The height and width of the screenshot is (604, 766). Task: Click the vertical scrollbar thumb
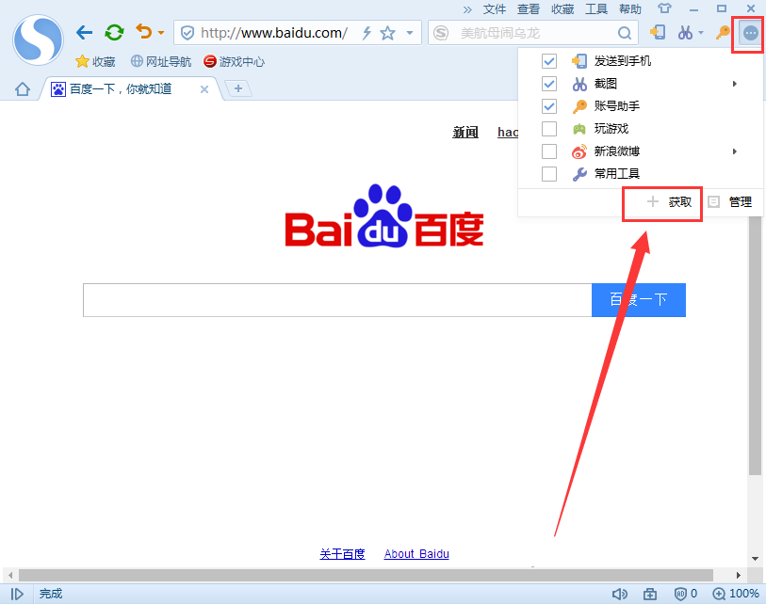point(755,345)
